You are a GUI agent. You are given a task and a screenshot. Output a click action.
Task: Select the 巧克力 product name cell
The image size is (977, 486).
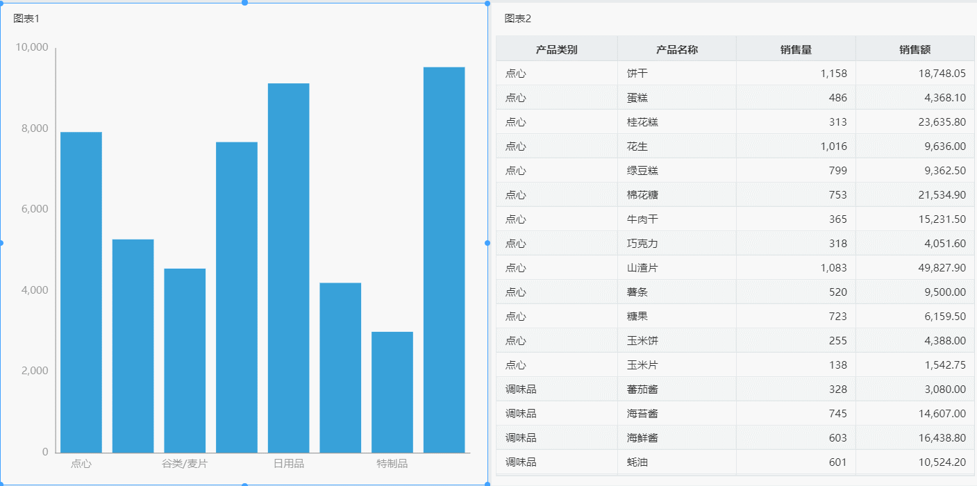point(677,243)
